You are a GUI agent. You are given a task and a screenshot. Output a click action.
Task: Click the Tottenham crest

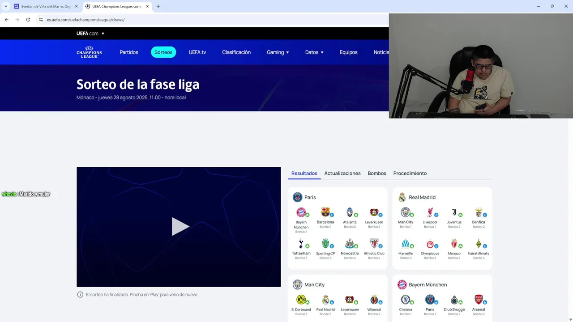(301, 244)
